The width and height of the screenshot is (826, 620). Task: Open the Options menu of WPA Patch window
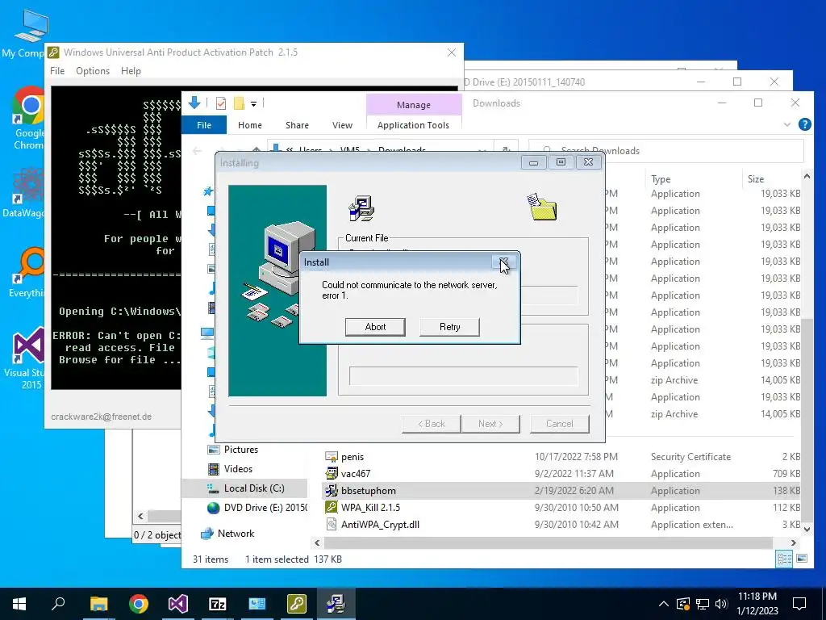click(x=93, y=71)
